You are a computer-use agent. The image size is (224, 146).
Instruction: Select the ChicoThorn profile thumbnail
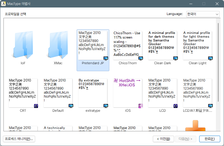tap(128, 45)
